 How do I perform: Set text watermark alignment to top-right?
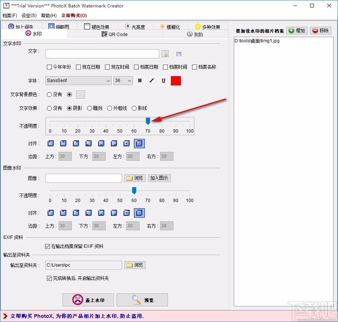coord(76,143)
